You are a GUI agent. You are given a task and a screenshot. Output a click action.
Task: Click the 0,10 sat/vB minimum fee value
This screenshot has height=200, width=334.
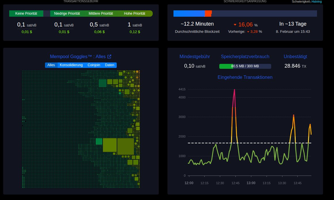click(x=195, y=66)
